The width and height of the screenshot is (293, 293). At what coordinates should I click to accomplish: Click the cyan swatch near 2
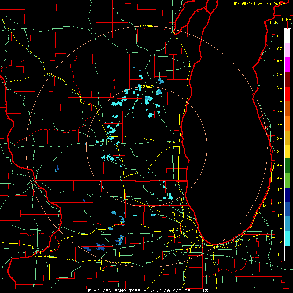point(287,239)
